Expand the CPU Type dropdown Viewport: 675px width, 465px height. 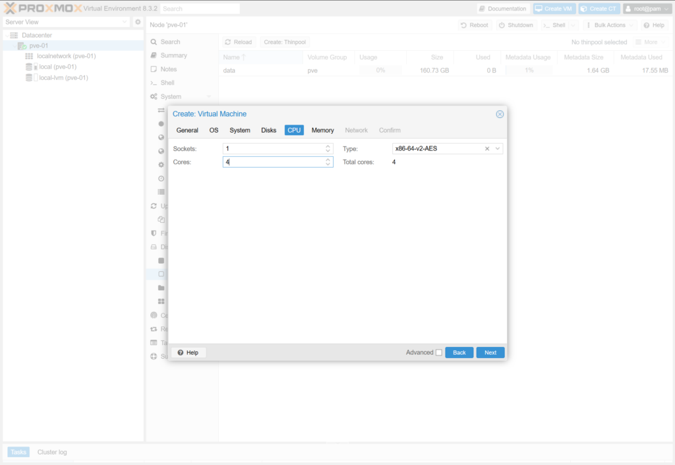pyautogui.click(x=498, y=149)
